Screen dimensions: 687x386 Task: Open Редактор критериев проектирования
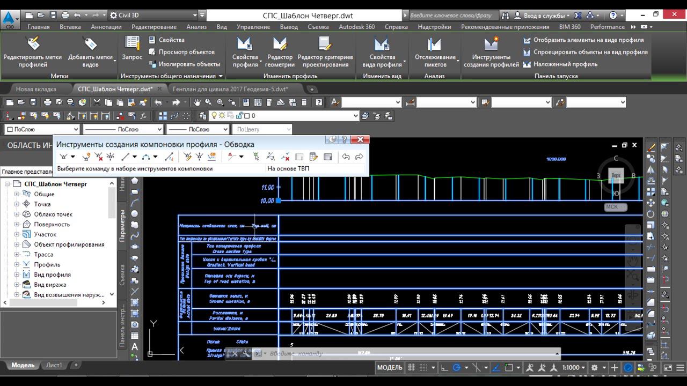pos(325,44)
